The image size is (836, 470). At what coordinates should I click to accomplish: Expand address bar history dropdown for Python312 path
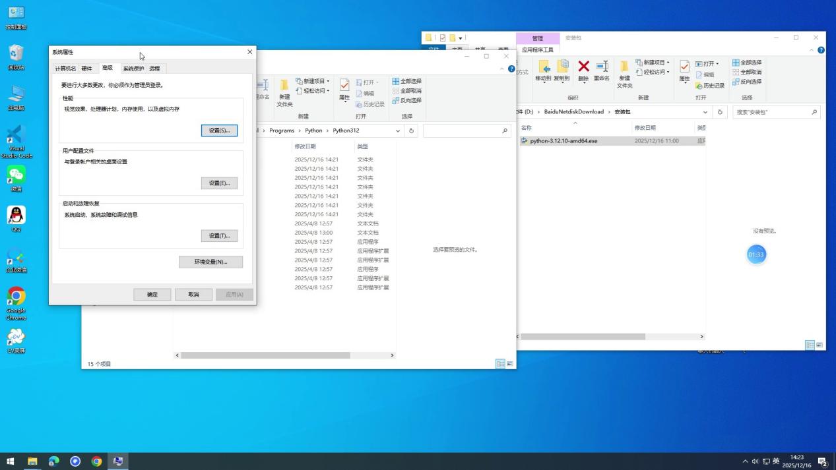[x=398, y=131]
